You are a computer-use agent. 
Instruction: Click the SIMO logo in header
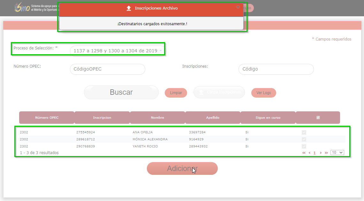(x=22, y=8)
